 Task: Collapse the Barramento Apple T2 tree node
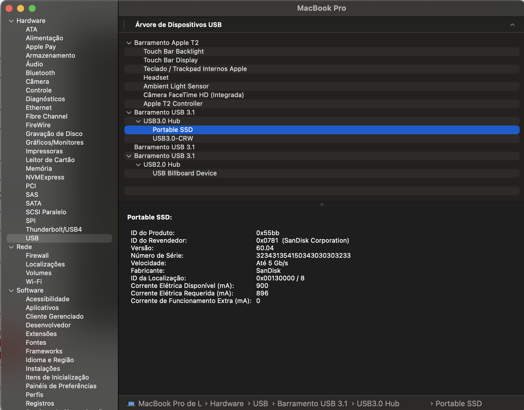tap(129, 43)
